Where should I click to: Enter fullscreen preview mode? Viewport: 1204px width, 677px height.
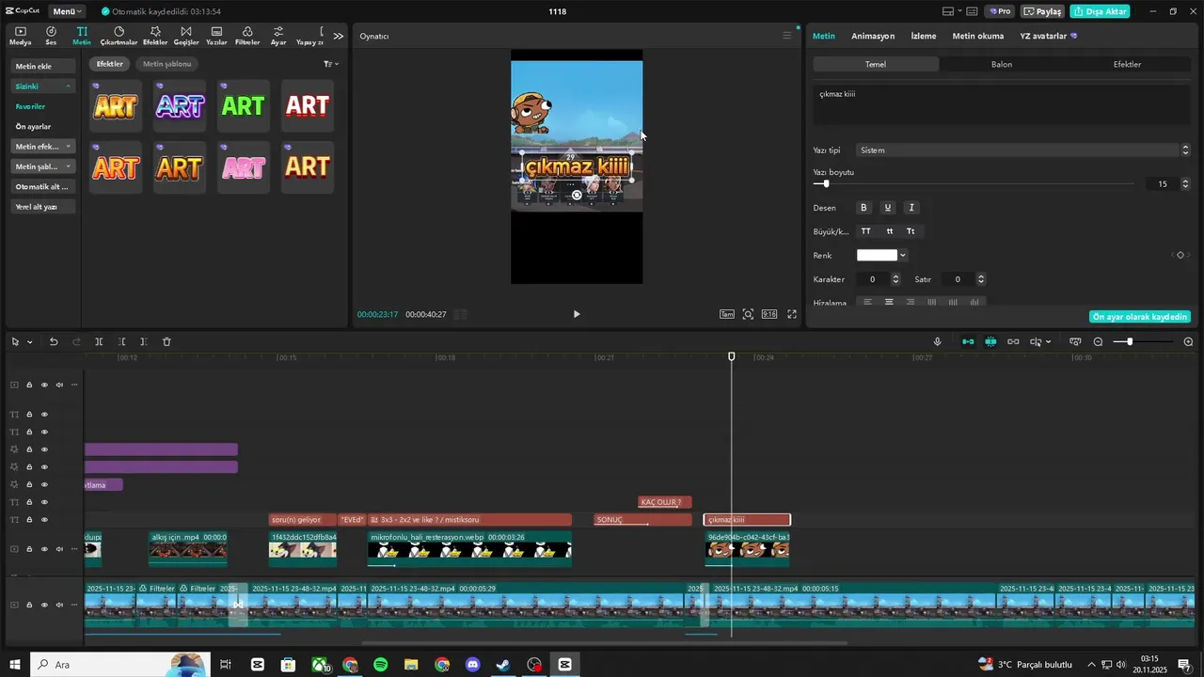pyautogui.click(x=792, y=314)
